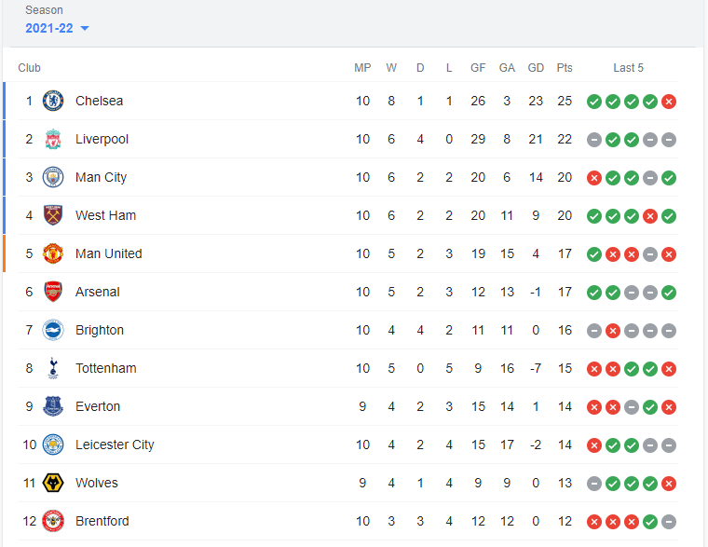Open the Man United team link
The height and width of the screenshot is (547, 708).
[109, 253]
